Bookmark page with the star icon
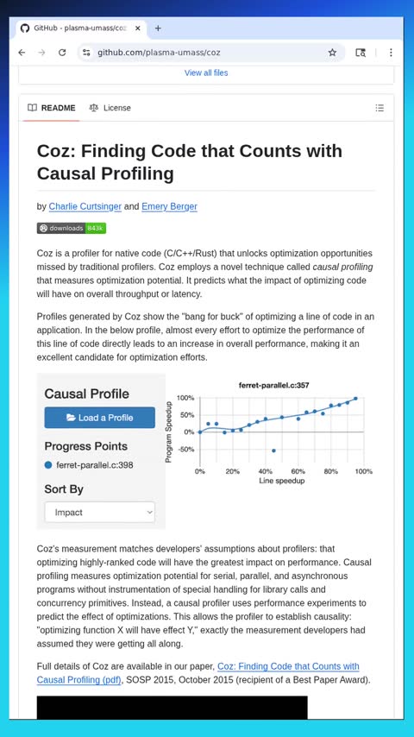The height and width of the screenshot is (737, 414). pos(332,53)
